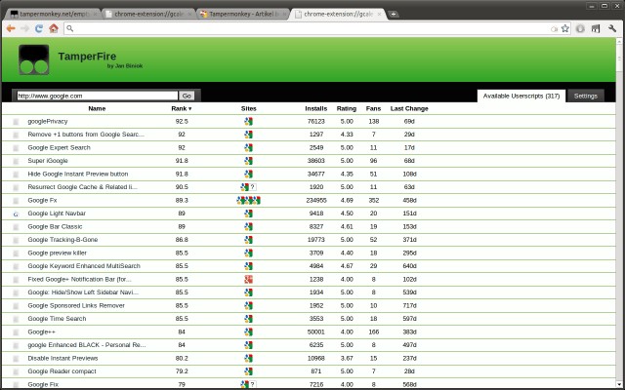Screen dimensions: 625x390
Task: Click the script icon left of Google Fx
Action: (x=16, y=201)
